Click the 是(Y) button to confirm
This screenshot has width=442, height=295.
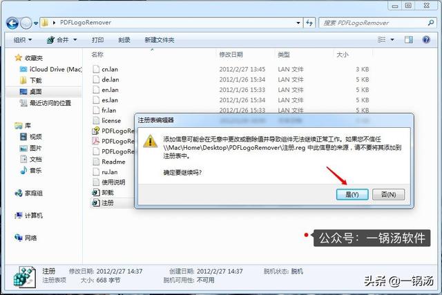[x=352, y=194]
